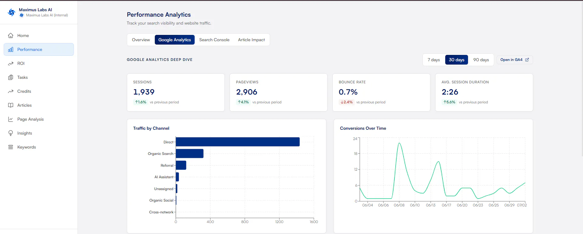
Task: Click the 06/13 date label on conversions axis
Action: point(431,205)
